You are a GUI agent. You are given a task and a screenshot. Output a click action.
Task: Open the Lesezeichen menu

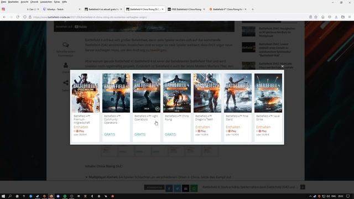click(x=46, y=2)
